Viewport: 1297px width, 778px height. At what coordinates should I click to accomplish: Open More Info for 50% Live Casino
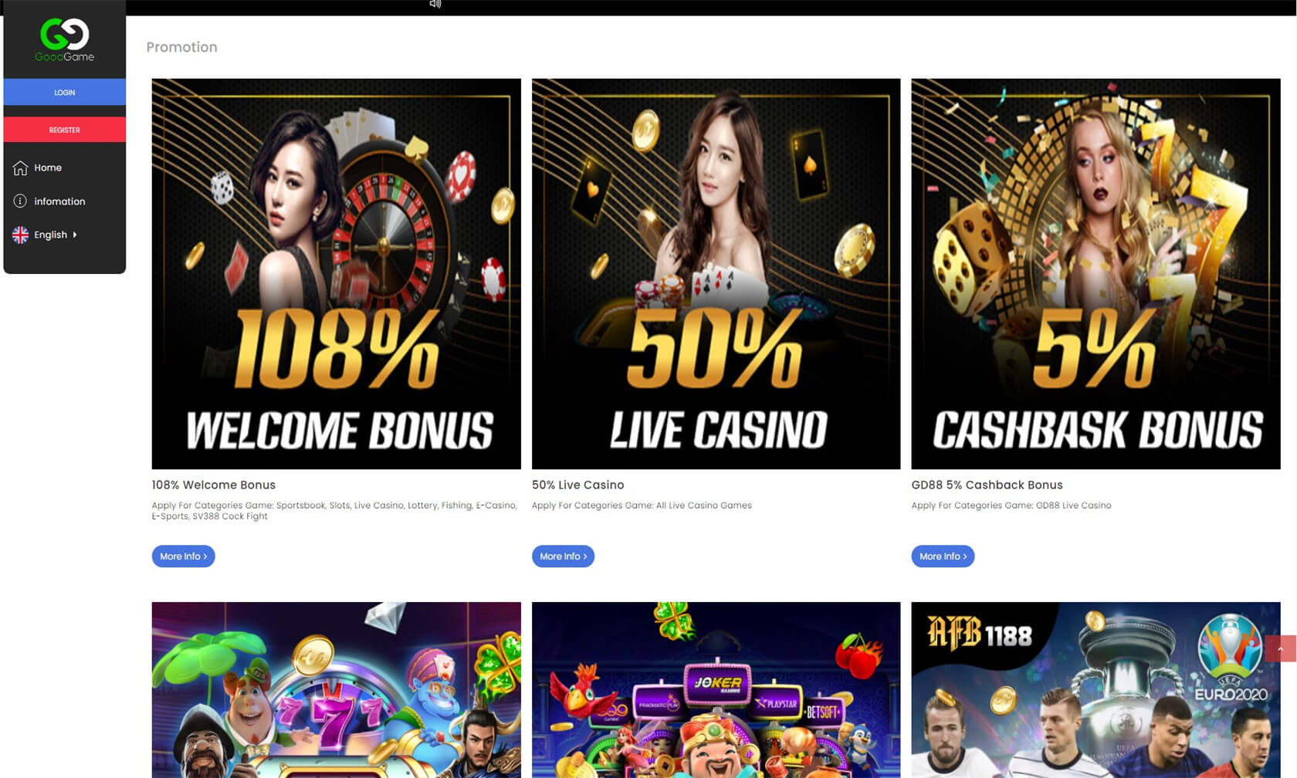[563, 556]
